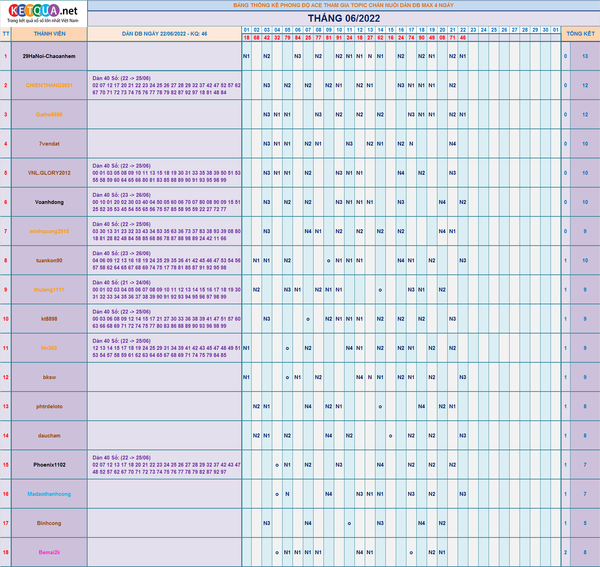Screen dimensions: 600x567
Task: Click day 15 column header
Action: pos(391,30)
